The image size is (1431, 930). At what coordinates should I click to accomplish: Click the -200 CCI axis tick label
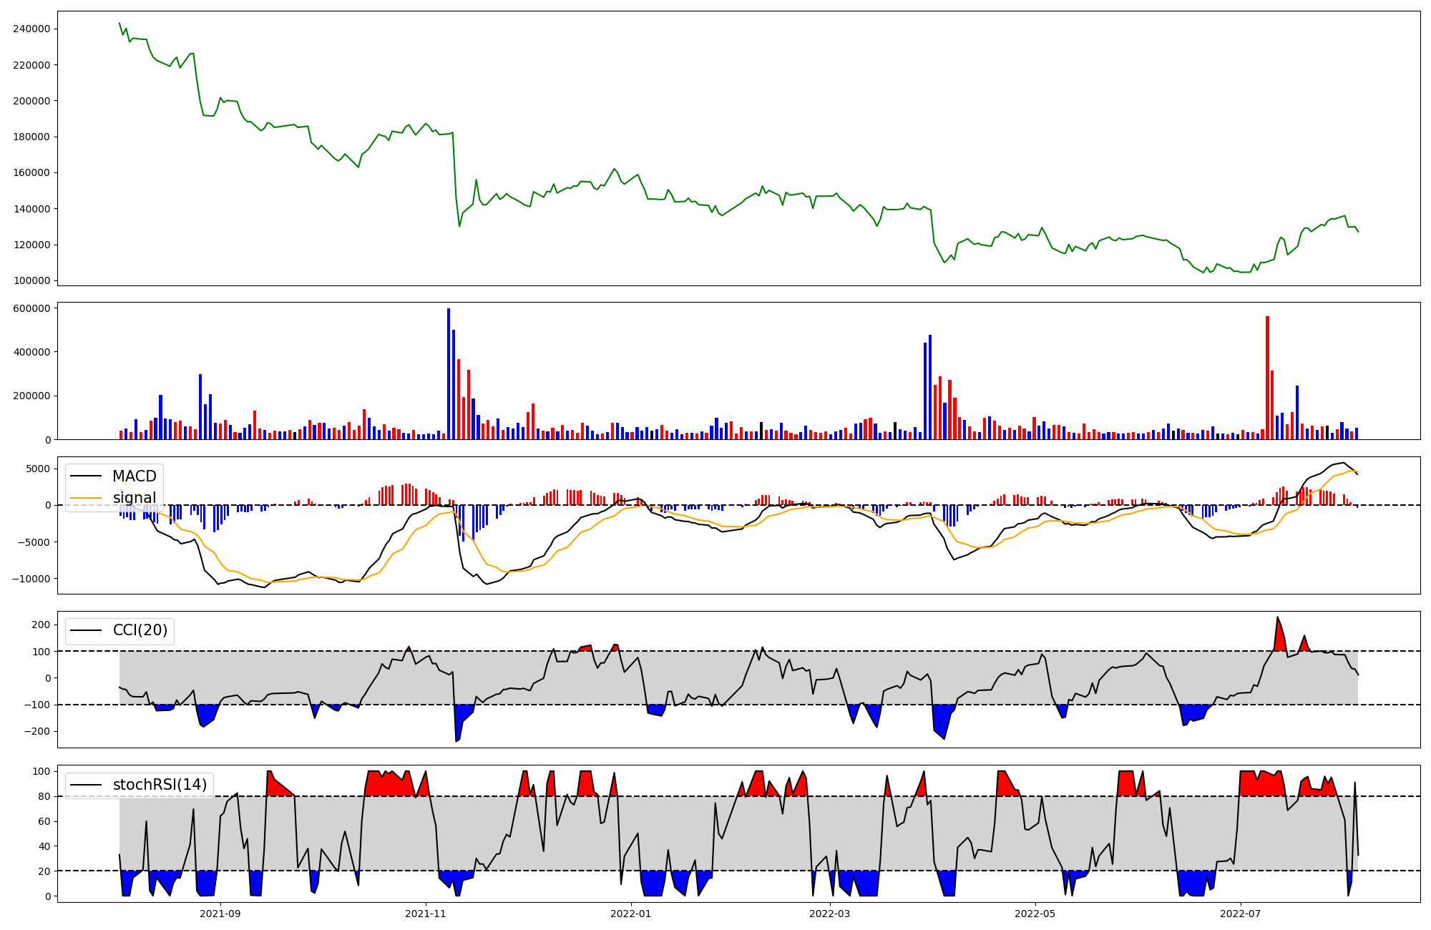(36, 731)
